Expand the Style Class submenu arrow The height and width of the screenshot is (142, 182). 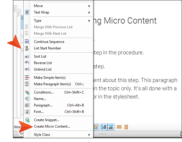coord(89,135)
